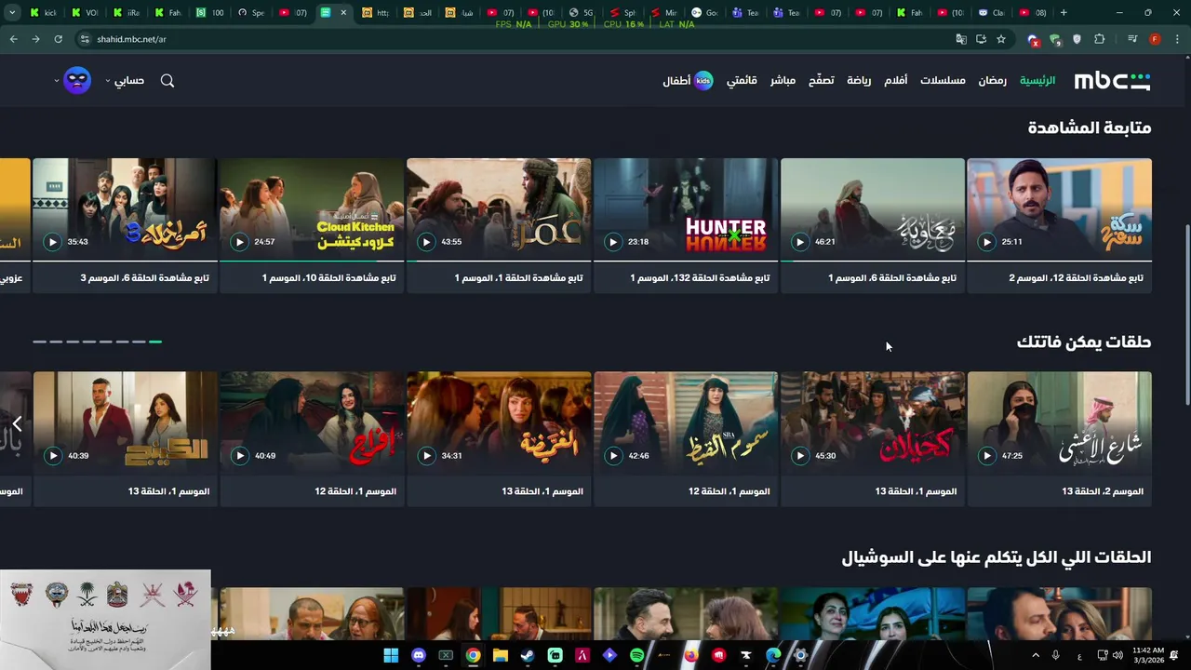Open the رمضان menu item

[992, 81]
